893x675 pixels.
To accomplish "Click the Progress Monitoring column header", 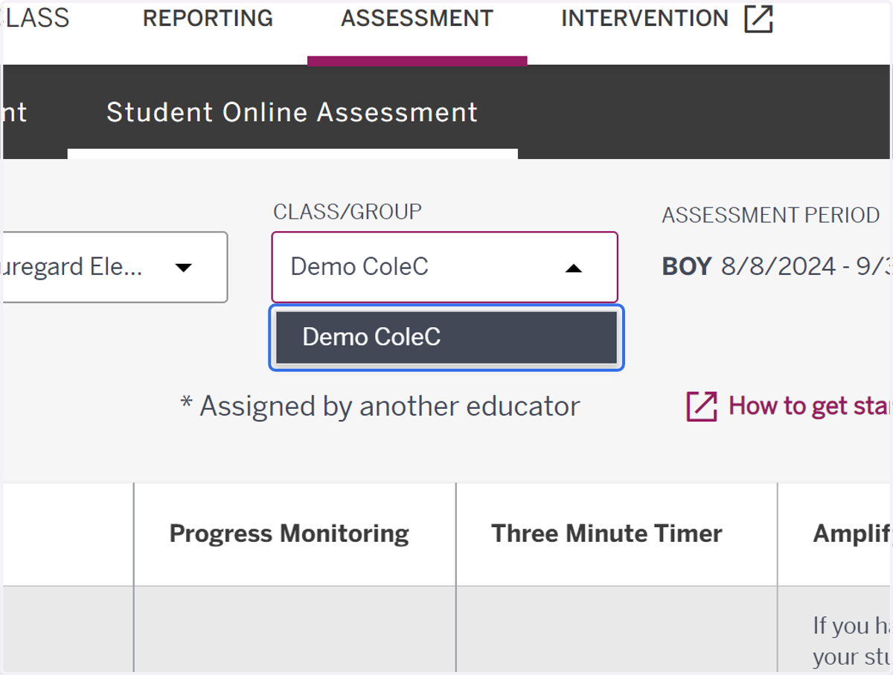I will pos(289,534).
